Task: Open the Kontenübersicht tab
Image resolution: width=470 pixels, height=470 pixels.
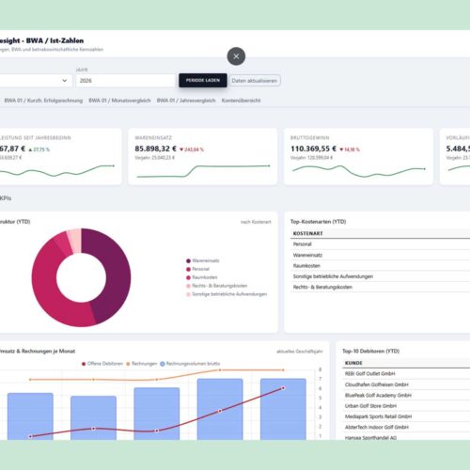Action: pos(241,101)
